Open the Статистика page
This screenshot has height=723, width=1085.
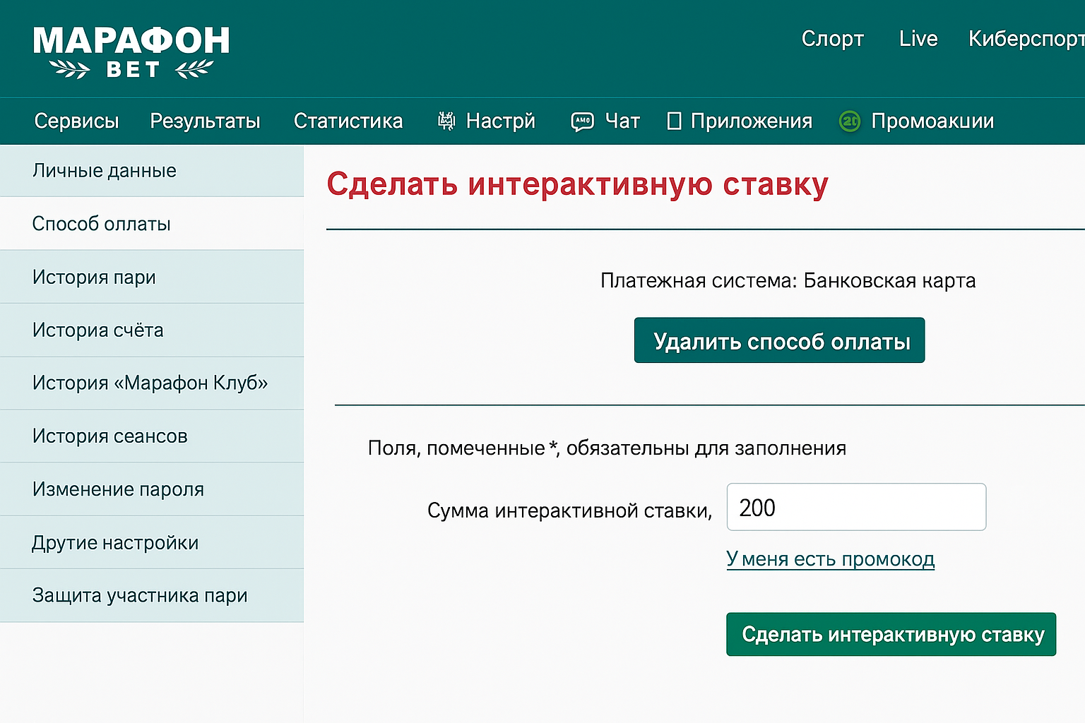pos(348,121)
